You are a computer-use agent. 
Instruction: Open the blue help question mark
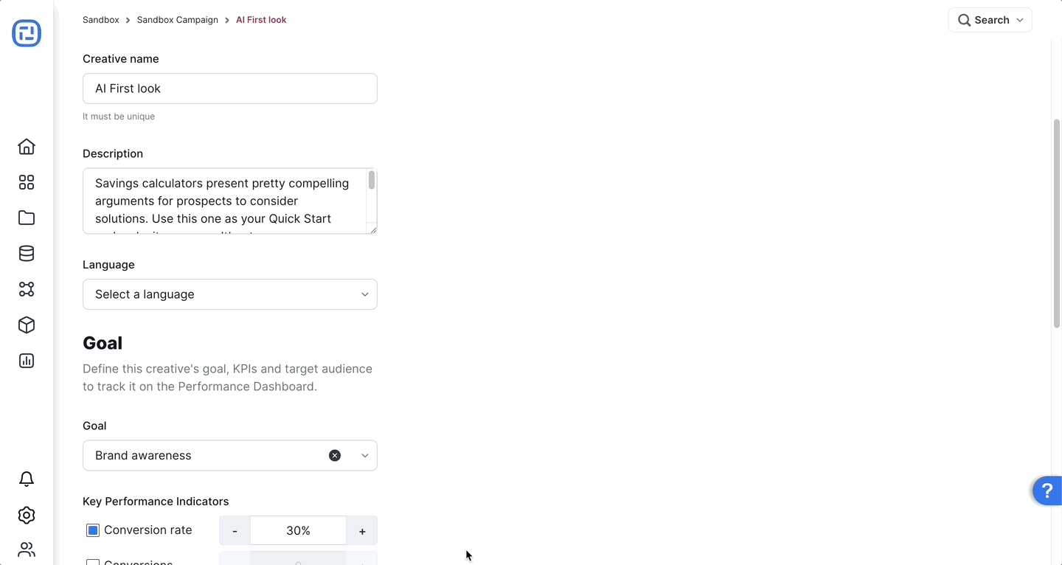[1047, 491]
